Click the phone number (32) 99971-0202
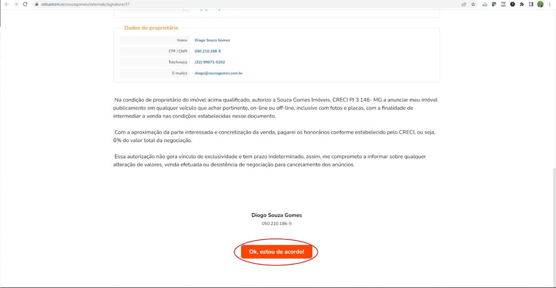This screenshot has height=288, width=556. [x=210, y=62]
